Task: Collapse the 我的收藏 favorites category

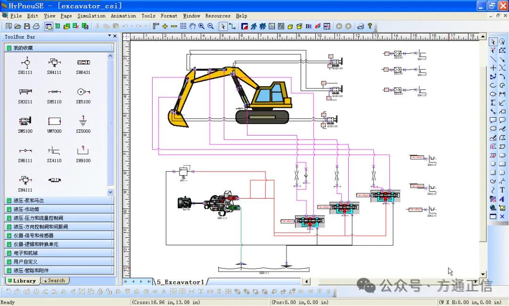Action: 59,48
